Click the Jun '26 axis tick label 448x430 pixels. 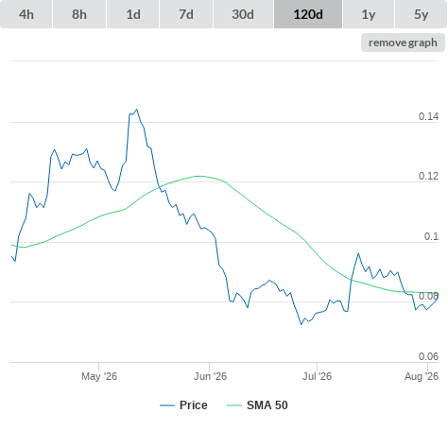(x=210, y=376)
